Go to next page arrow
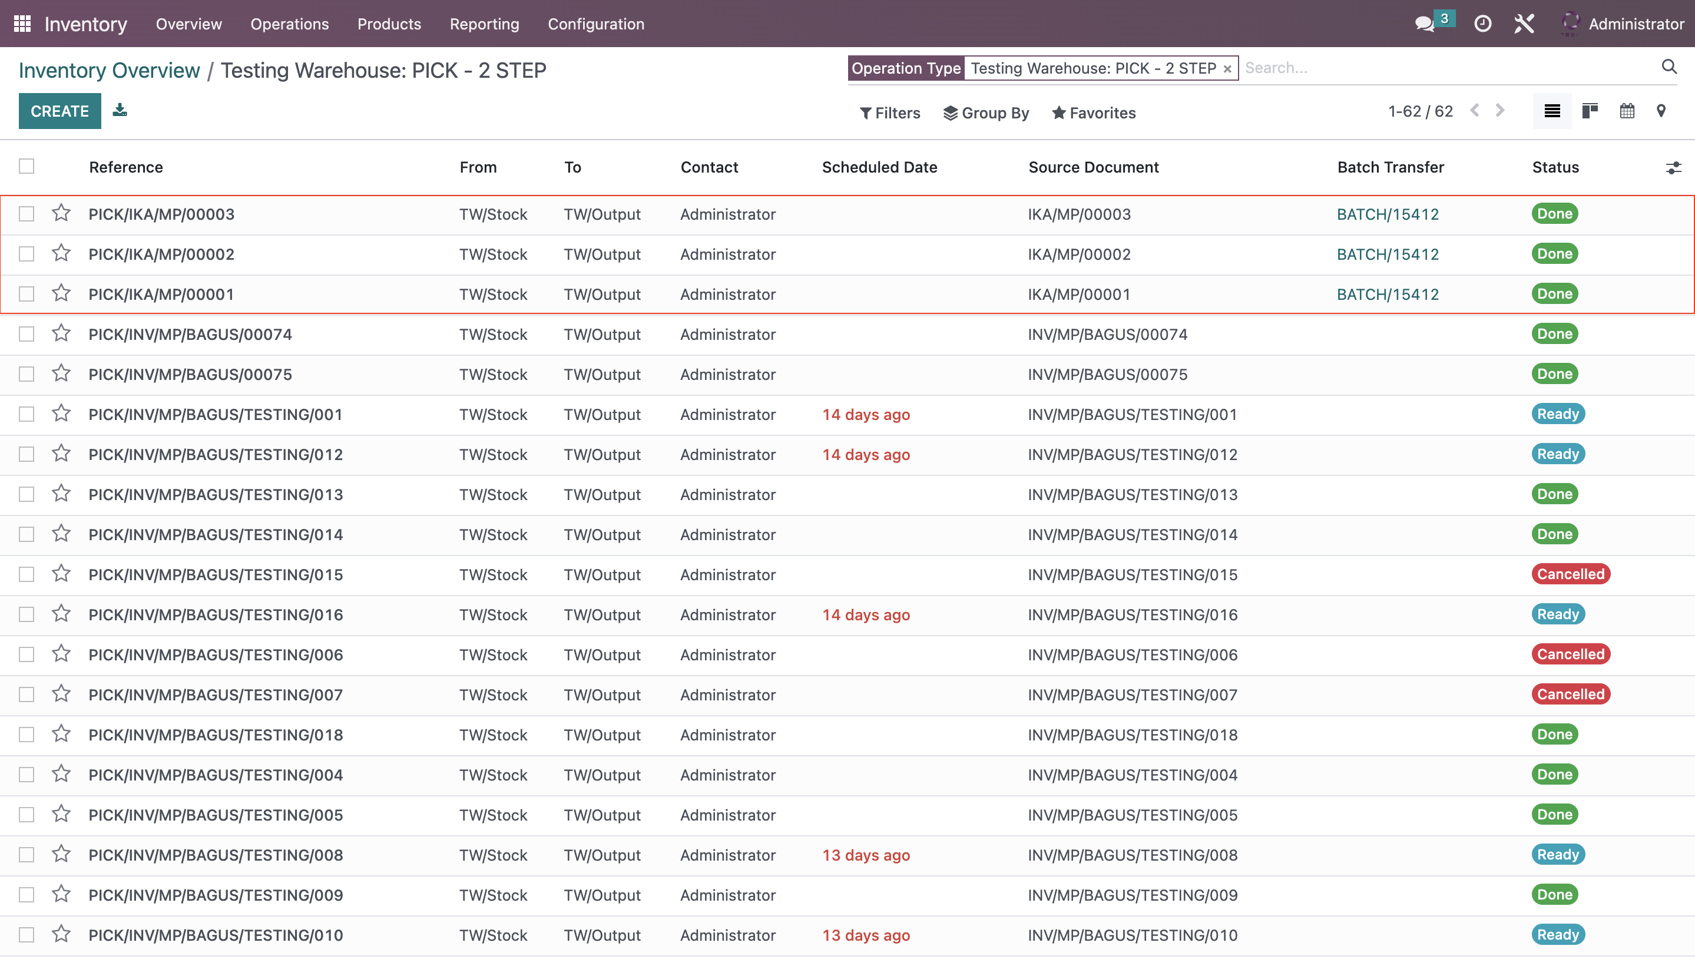Image resolution: width=1695 pixels, height=959 pixels. point(1499,111)
